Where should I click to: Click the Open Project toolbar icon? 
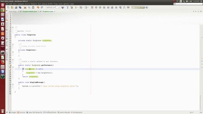(x=16, y=7)
